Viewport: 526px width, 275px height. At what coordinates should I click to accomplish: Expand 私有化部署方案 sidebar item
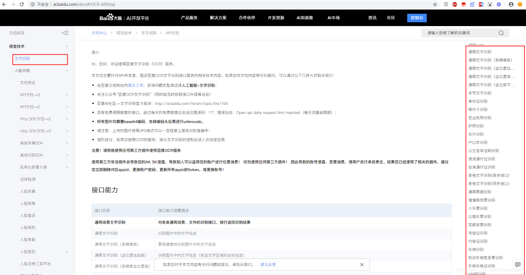[67, 167]
